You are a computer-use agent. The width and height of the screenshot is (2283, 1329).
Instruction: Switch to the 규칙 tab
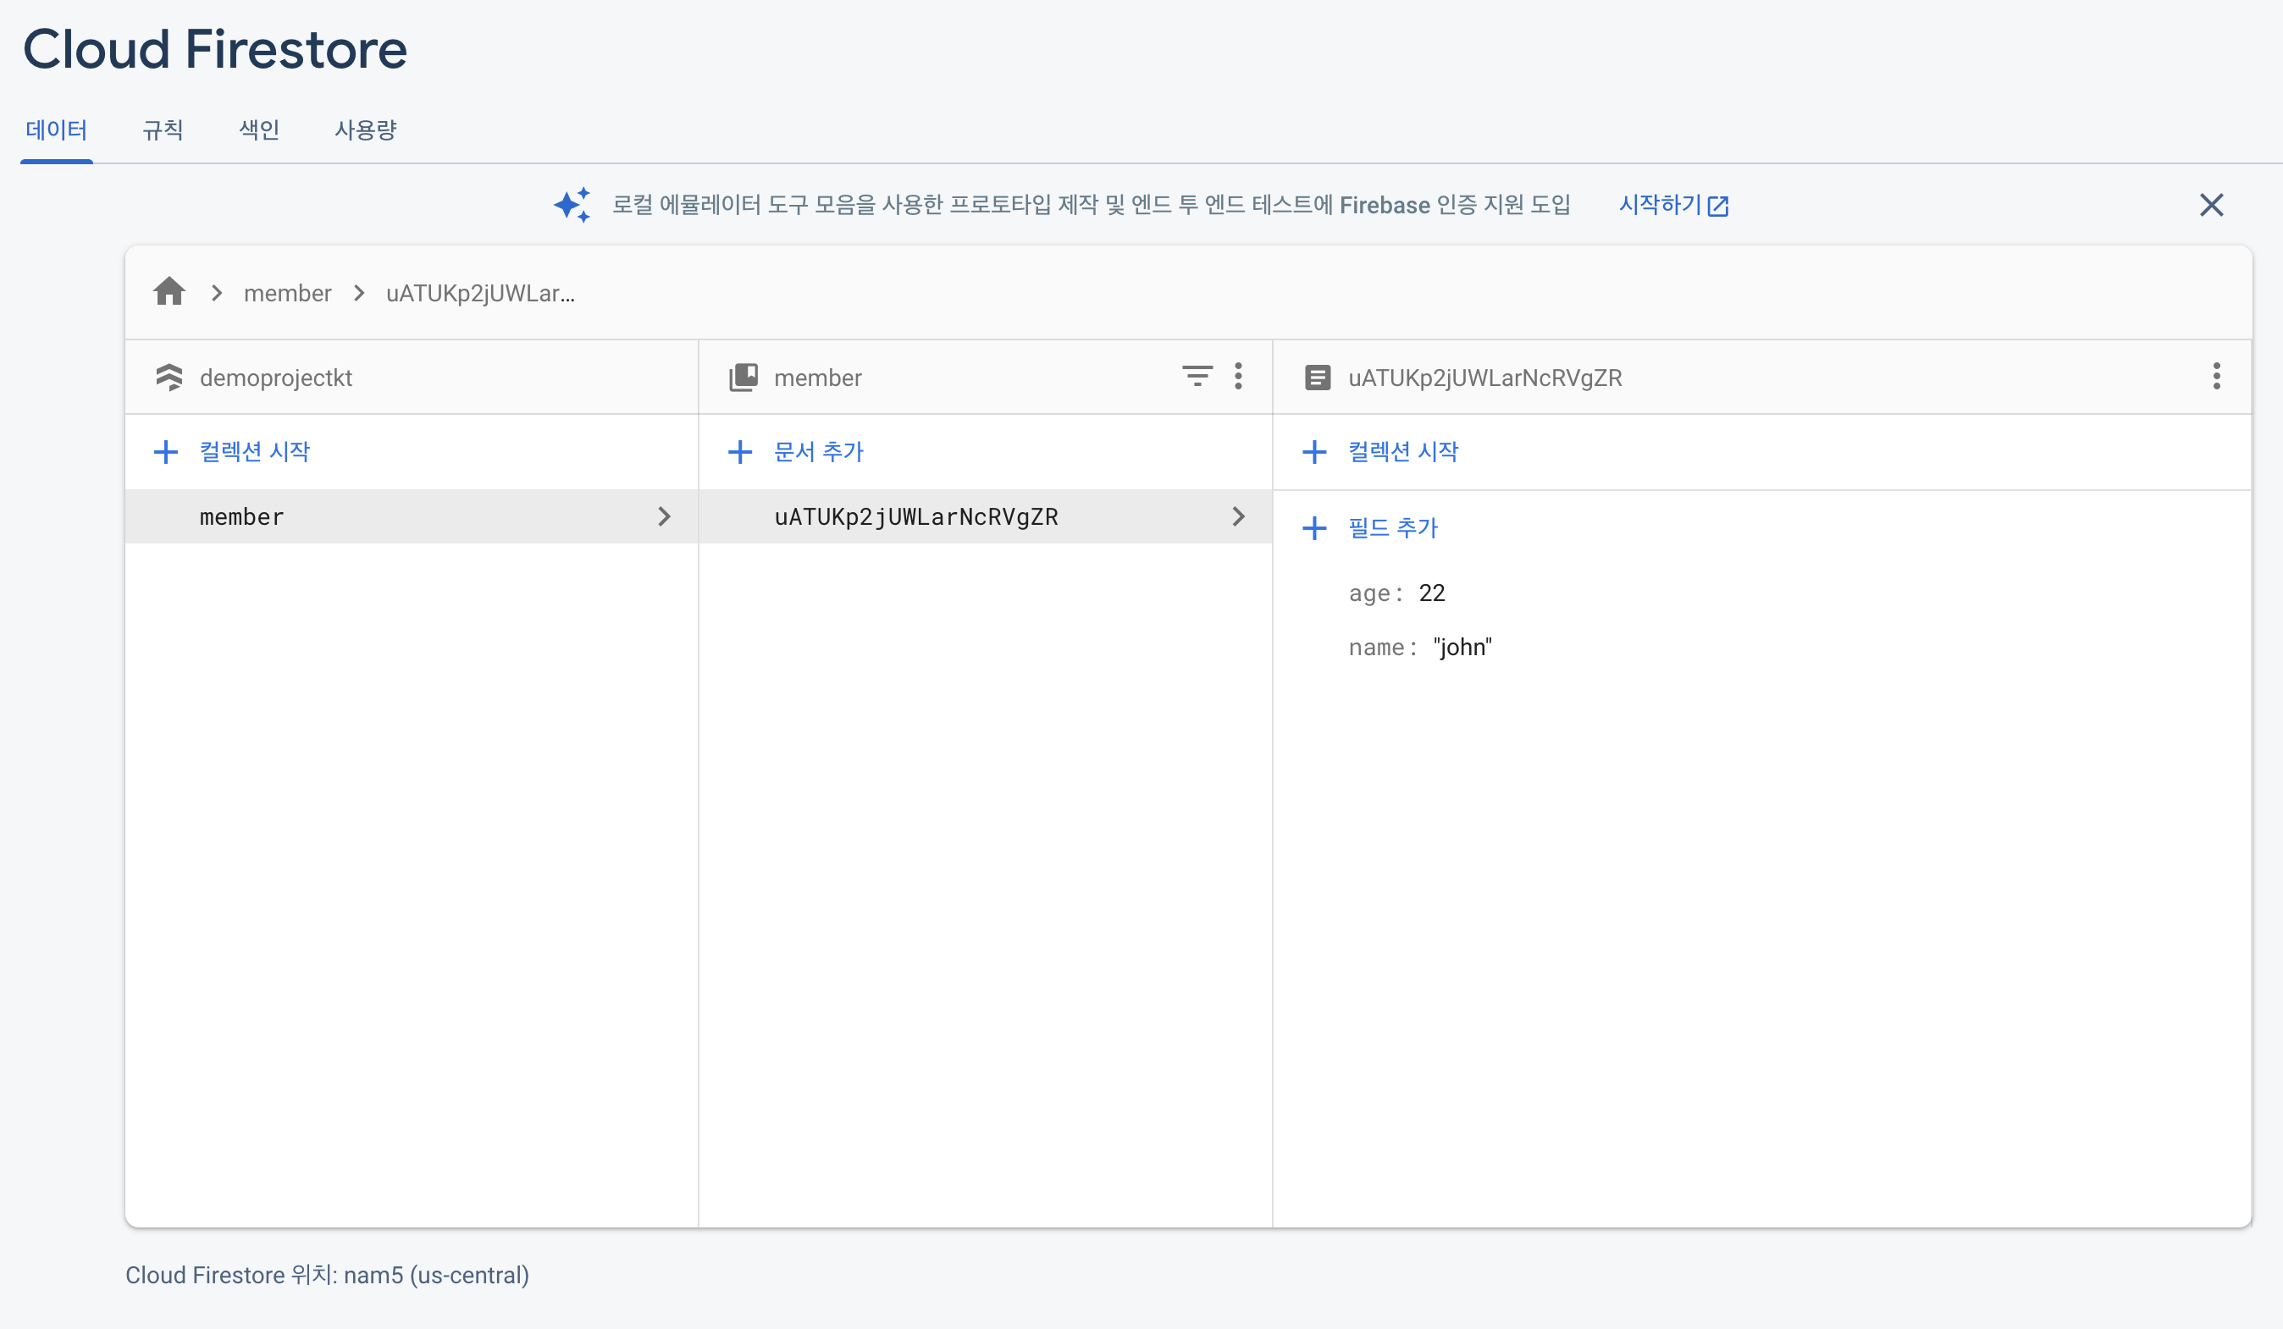(x=163, y=130)
